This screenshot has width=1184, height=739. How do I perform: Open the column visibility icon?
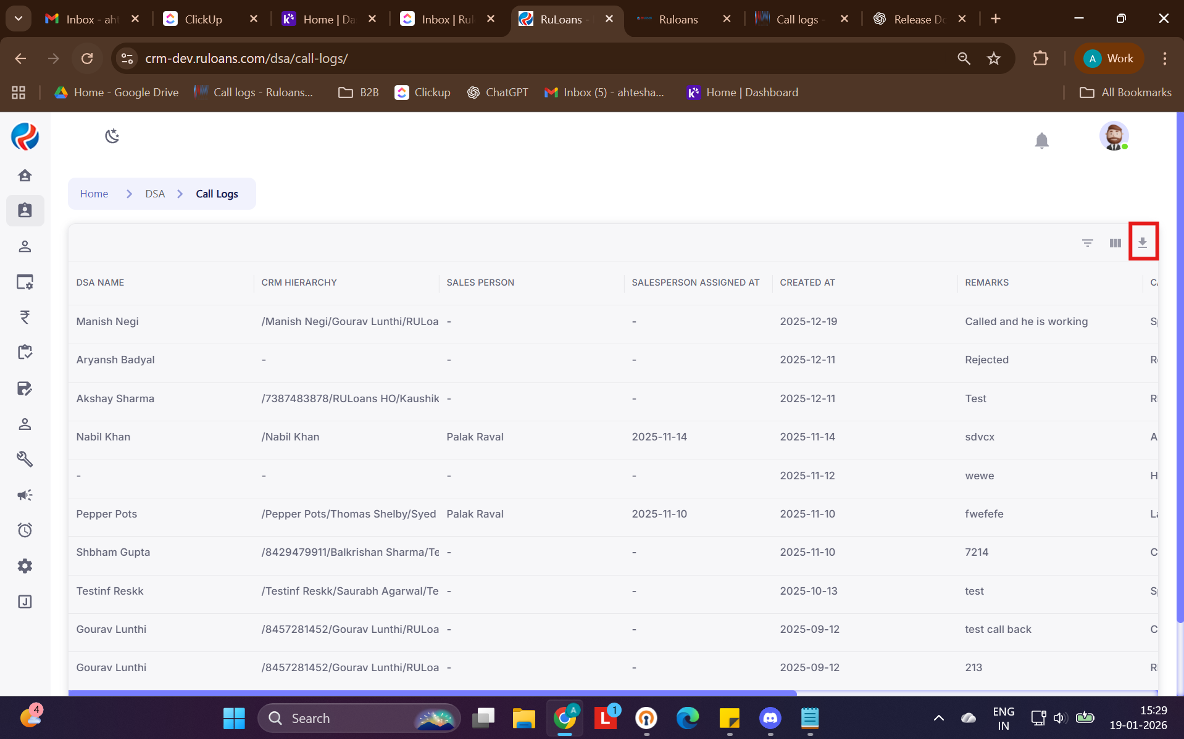pyautogui.click(x=1115, y=243)
